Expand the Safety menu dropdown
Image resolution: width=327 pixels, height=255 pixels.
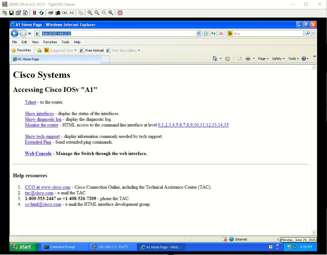278,59
